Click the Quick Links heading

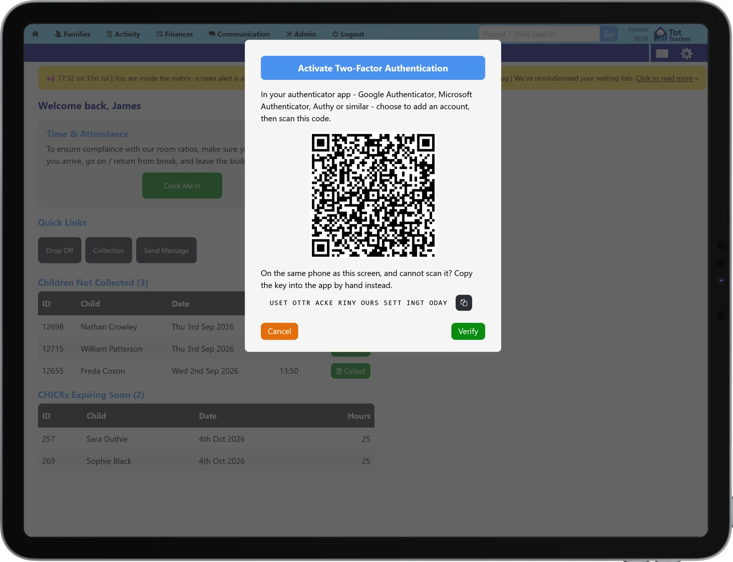(62, 222)
